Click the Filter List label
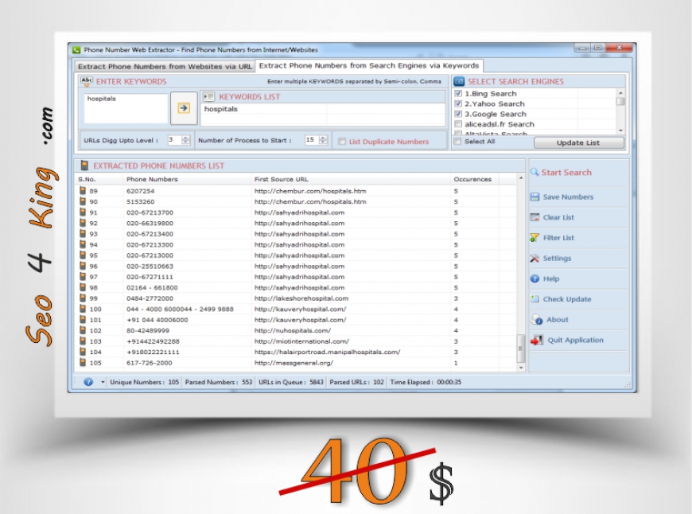 pos(558,238)
